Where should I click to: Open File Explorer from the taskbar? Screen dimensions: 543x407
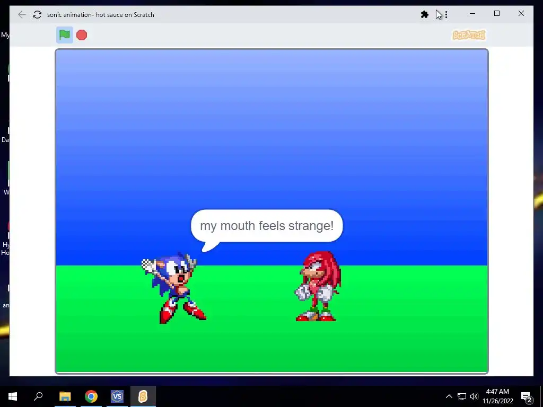pos(65,396)
